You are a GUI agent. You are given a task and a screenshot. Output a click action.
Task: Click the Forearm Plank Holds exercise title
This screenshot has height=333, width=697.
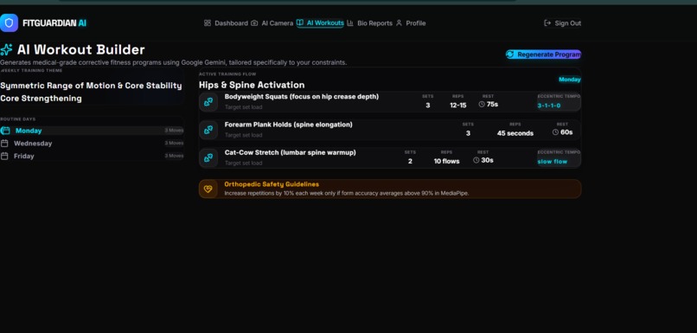tap(289, 125)
